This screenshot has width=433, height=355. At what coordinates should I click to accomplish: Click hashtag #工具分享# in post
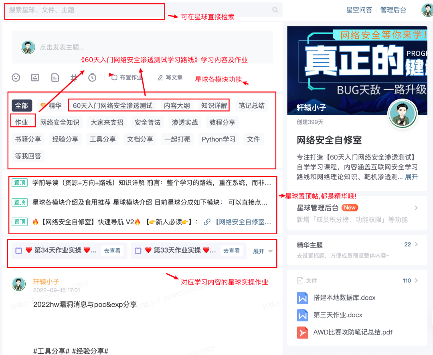point(51,351)
